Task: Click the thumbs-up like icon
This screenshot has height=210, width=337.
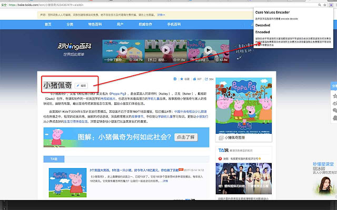Action: coord(194,79)
